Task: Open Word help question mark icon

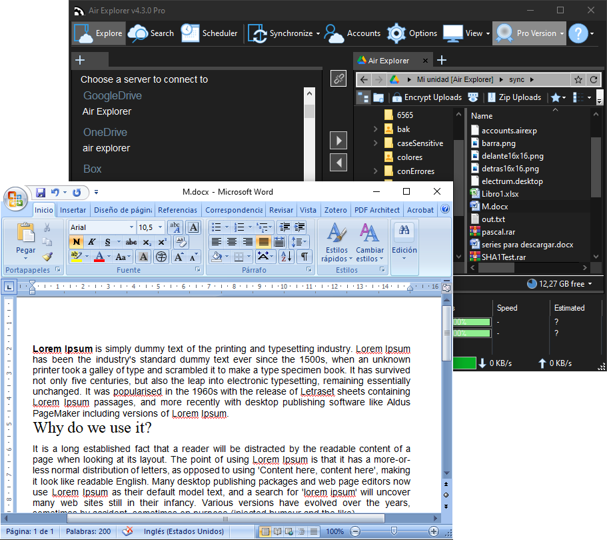Action: [445, 209]
